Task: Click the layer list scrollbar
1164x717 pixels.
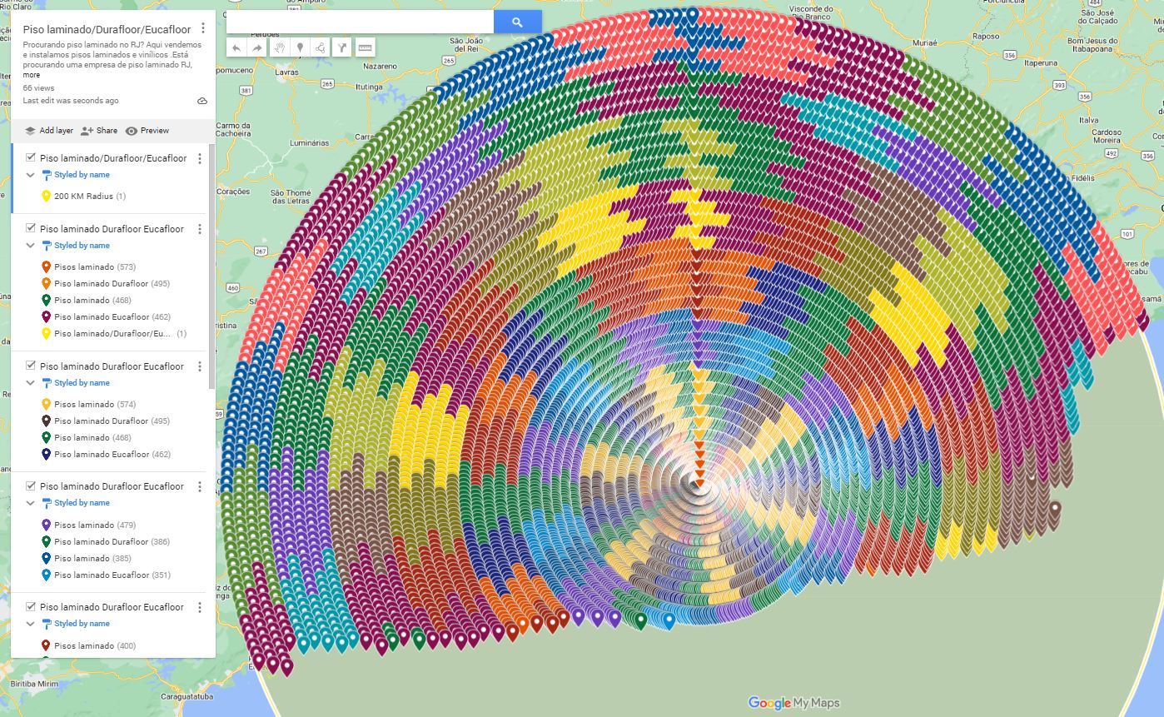Action: (x=211, y=266)
